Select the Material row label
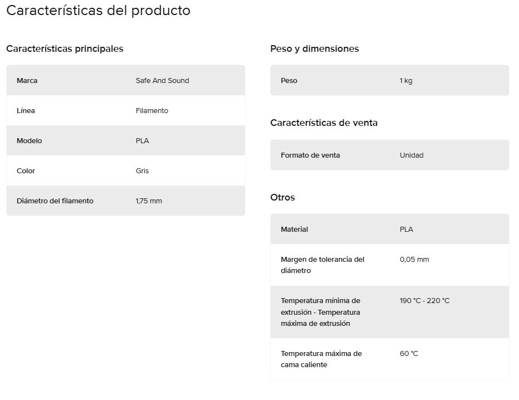This screenshot has height=400, width=519. pyautogui.click(x=294, y=229)
